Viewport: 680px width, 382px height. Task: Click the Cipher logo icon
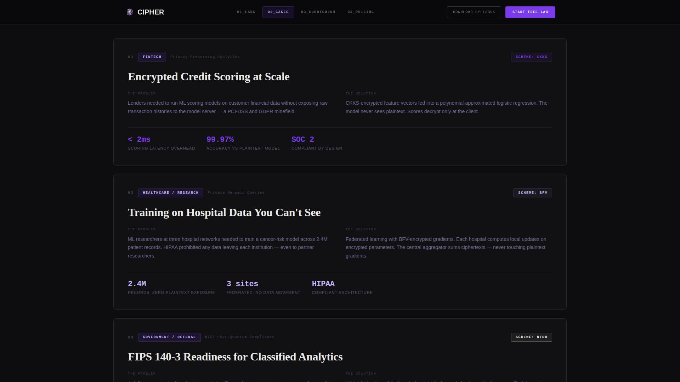[x=130, y=12]
